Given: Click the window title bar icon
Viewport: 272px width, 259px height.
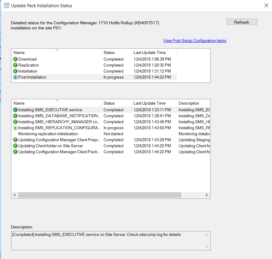Looking at the screenshot, I should tap(7, 5).
